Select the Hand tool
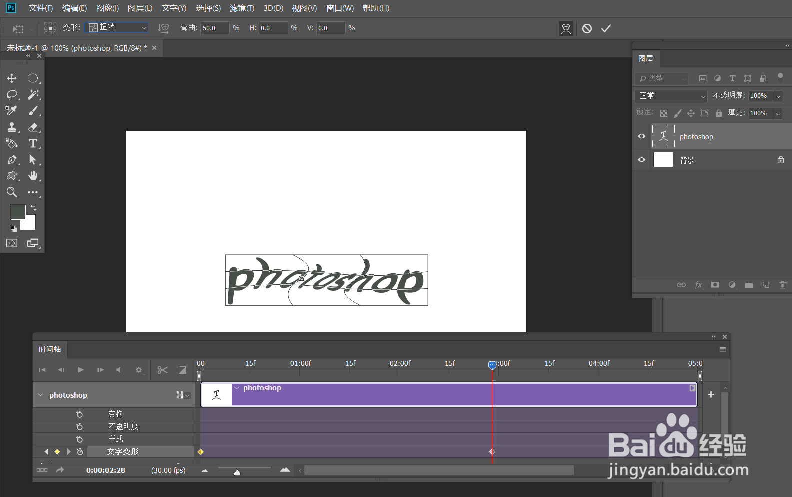 point(33,176)
